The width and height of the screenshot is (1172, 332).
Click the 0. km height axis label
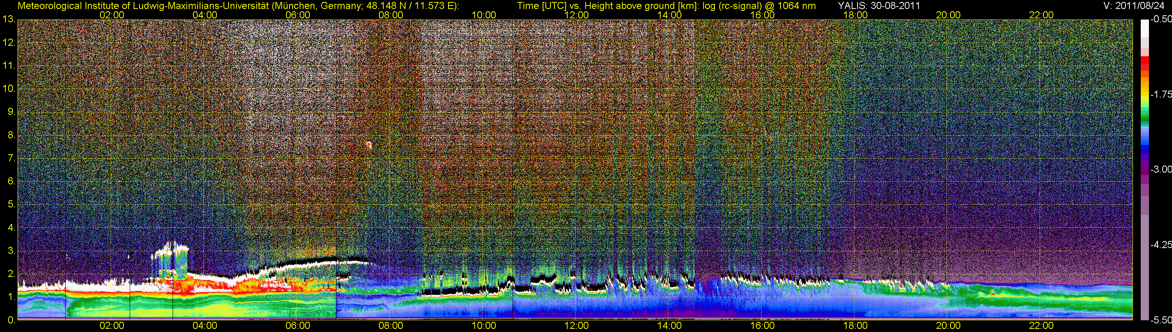[11, 320]
